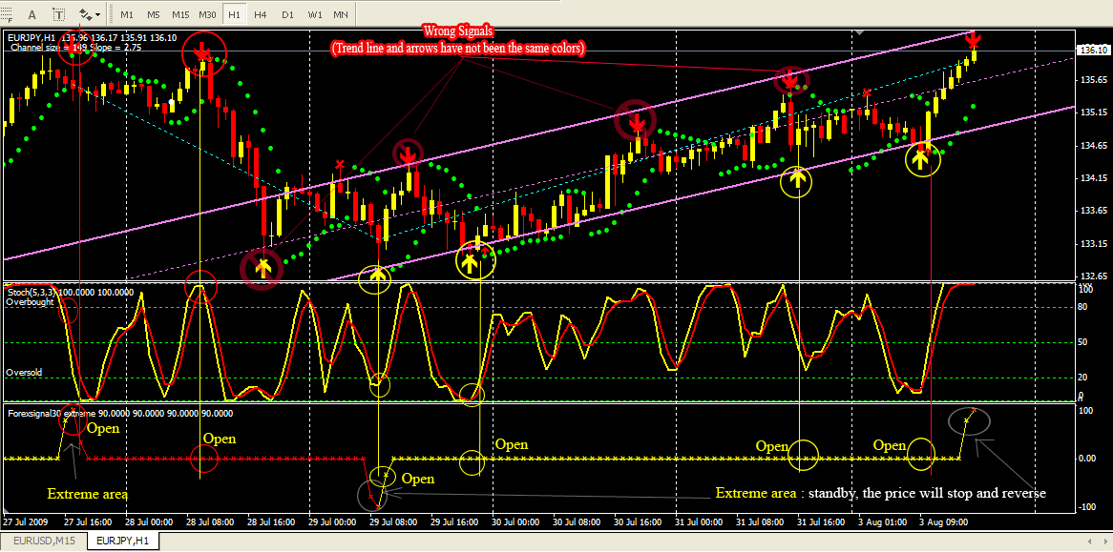The image size is (1113, 552).
Task: Click the chart shift triangle marker at top
Action: (x=861, y=32)
